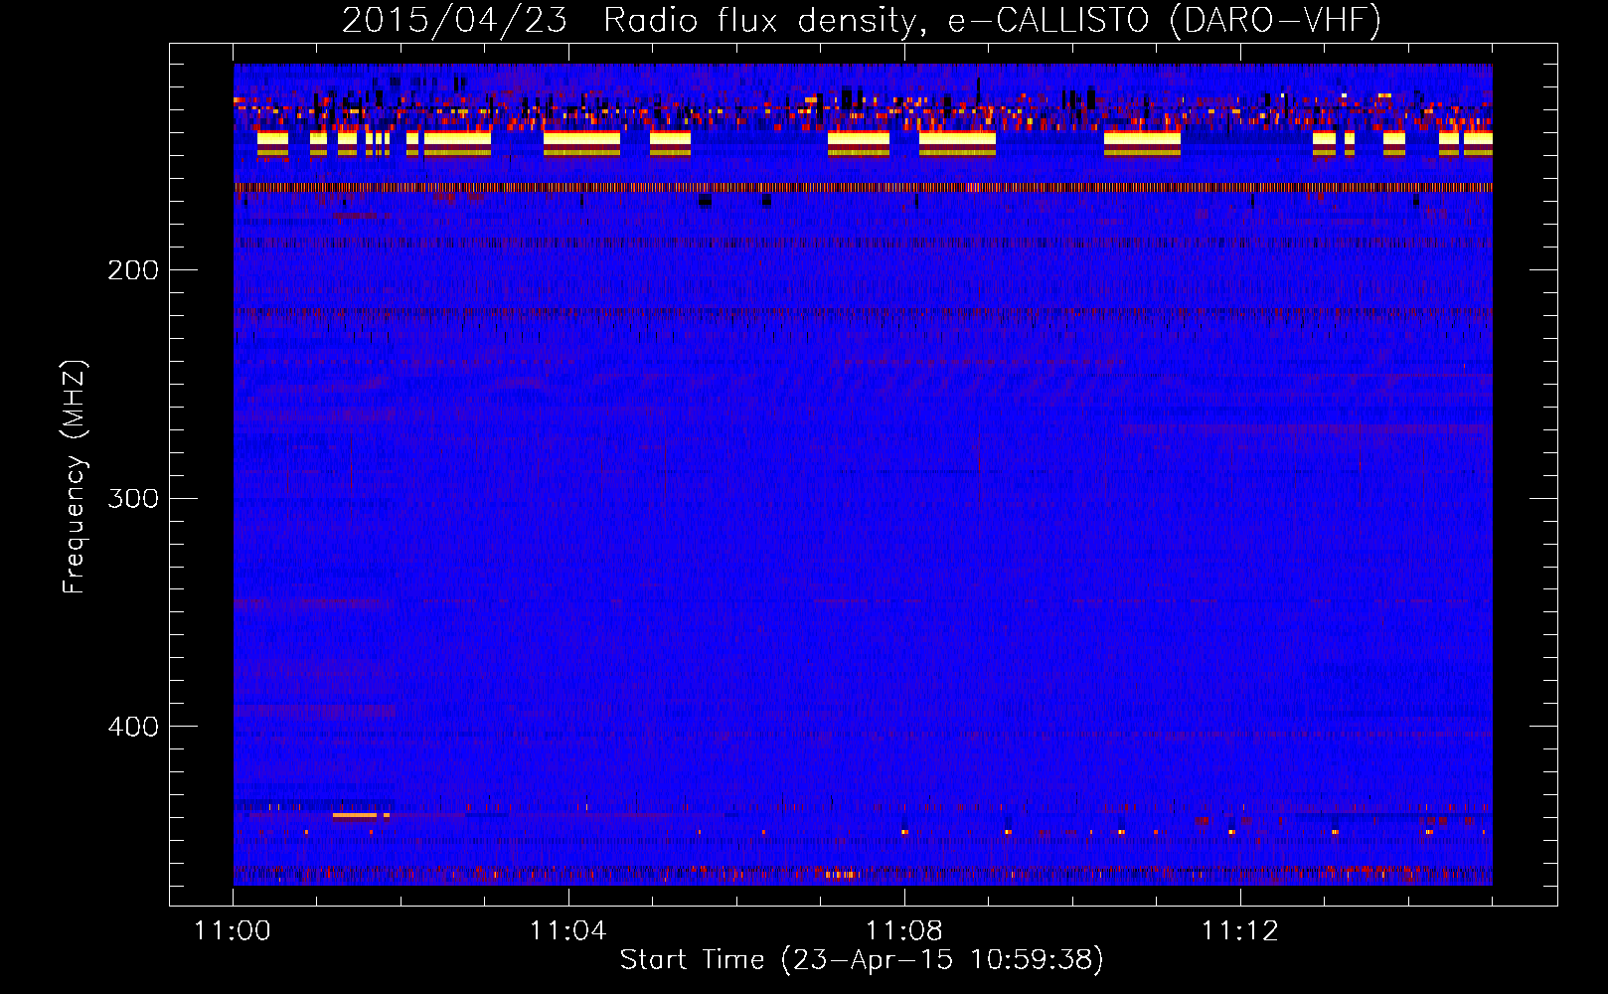Click the plot title 'Radio flux density, e-CALLISTO (DARO-VHF)'
Screen dimensions: 1608x994
992,20
